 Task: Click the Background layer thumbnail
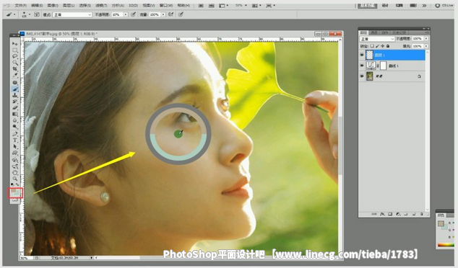tap(370, 76)
